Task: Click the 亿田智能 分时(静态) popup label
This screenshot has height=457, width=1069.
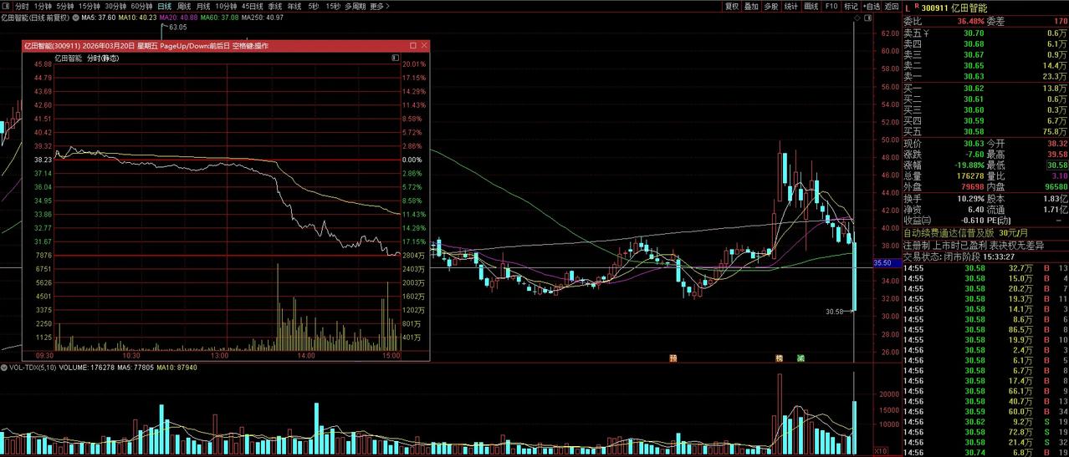Action: tap(87, 58)
